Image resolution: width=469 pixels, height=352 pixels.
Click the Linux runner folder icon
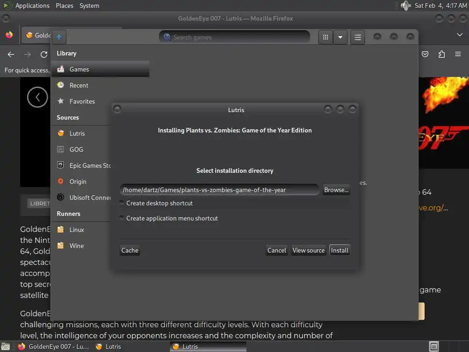click(x=60, y=229)
